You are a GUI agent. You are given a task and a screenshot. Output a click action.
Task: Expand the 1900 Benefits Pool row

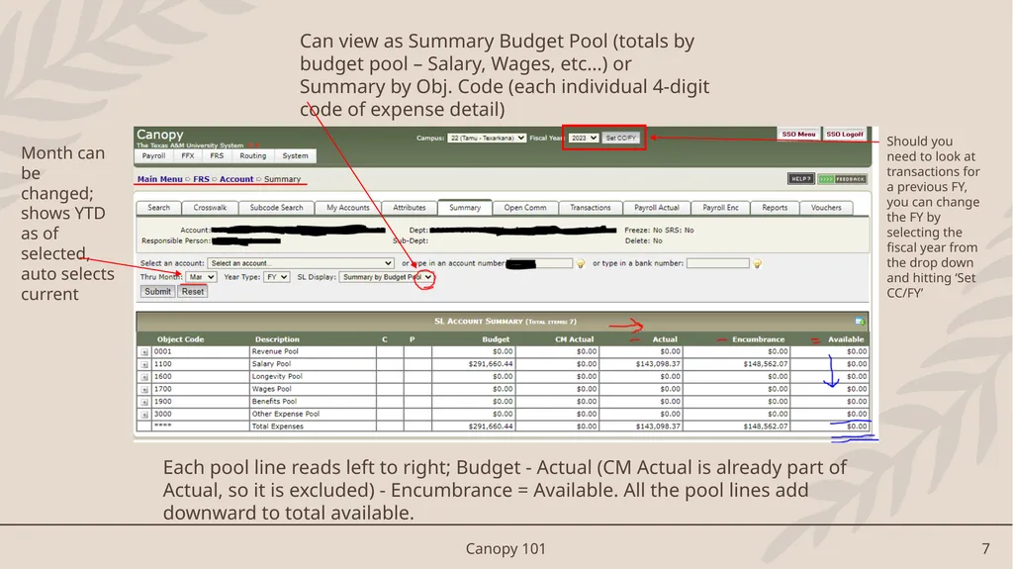coord(144,402)
